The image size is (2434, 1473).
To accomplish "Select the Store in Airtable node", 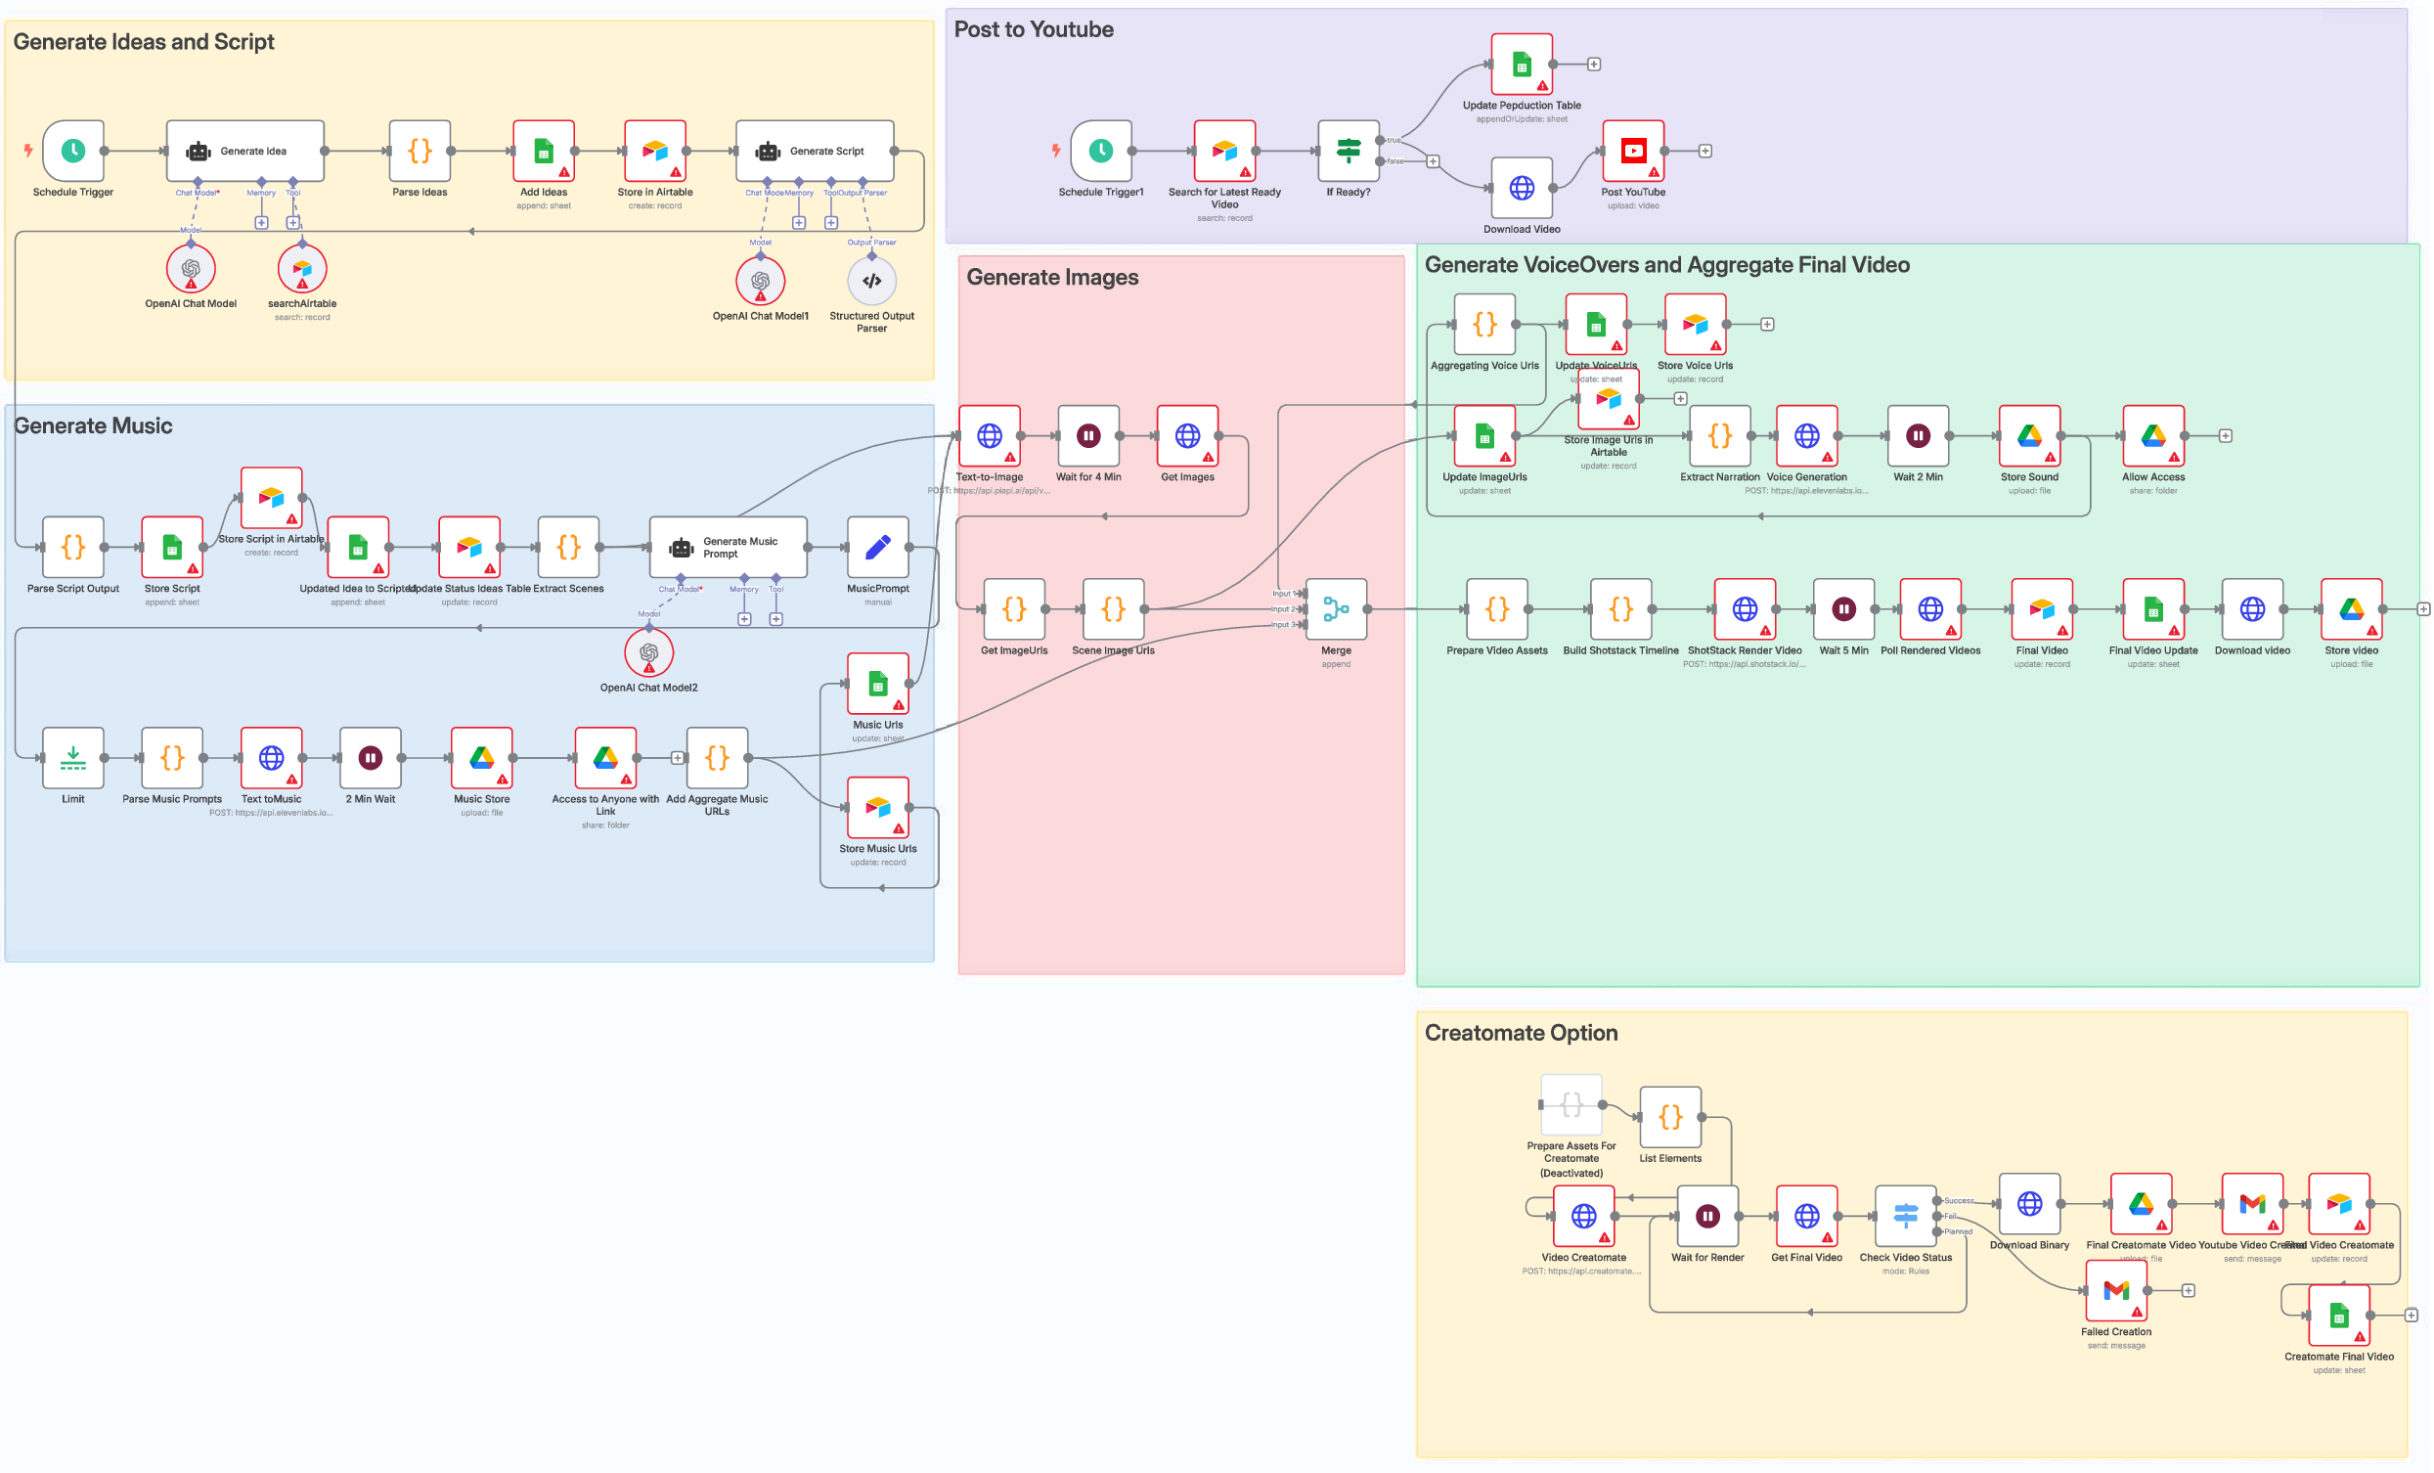I will coord(655,152).
